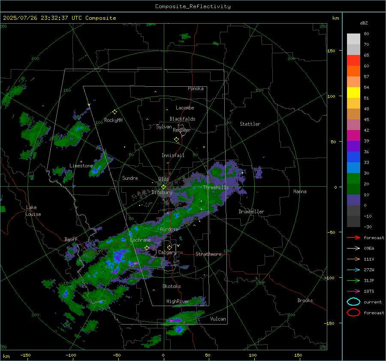Click the white 09EA arrow legend icon

[353, 249]
